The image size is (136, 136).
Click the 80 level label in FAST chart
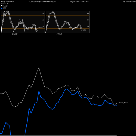click(43, 13)
